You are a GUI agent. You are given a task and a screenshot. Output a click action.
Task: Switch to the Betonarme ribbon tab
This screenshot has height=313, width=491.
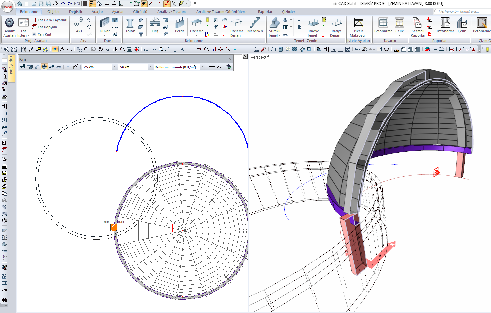coord(29,12)
